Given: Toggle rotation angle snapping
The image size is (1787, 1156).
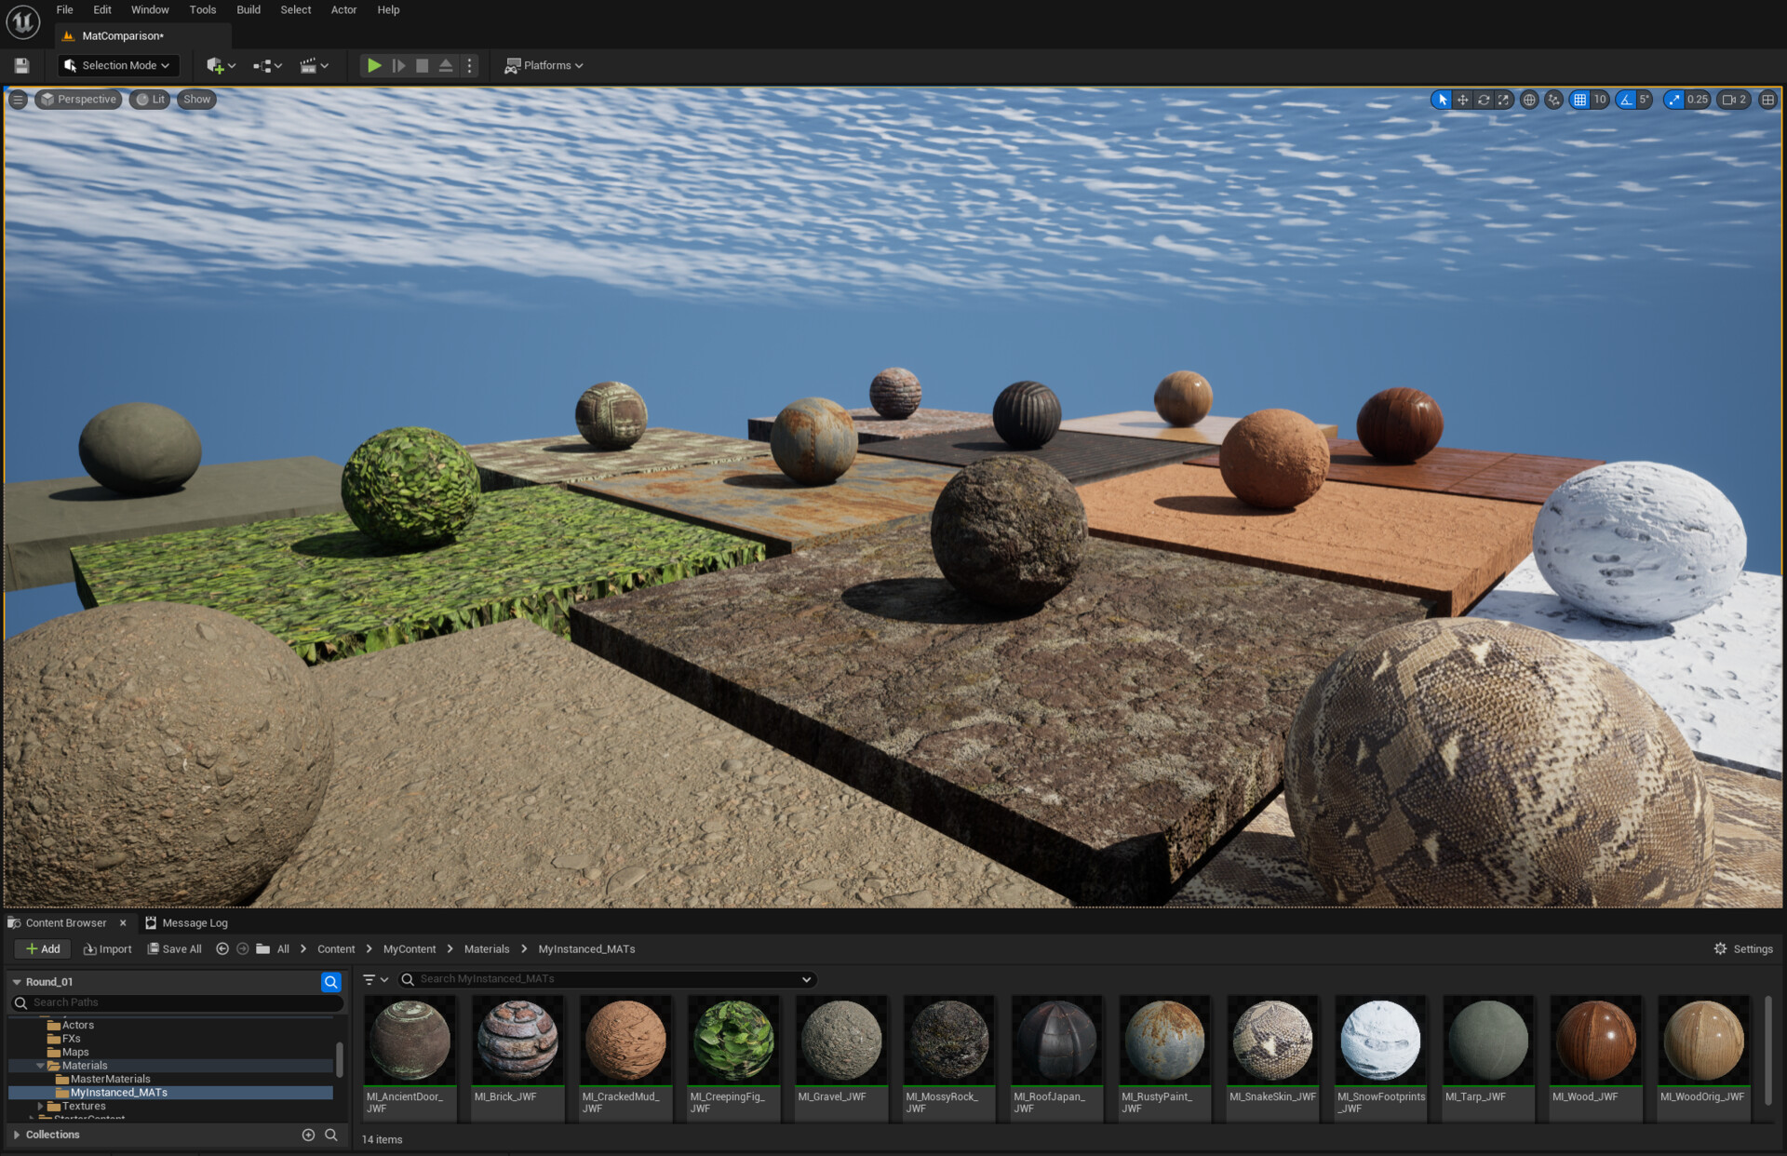Looking at the screenshot, I should (1626, 100).
